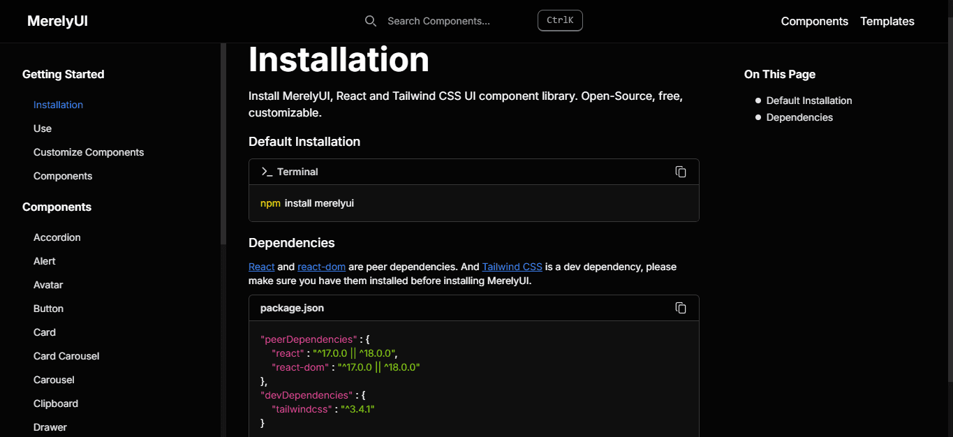Image resolution: width=953 pixels, height=437 pixels.
Task: Open the Button component page
Action: pos(48,309)
